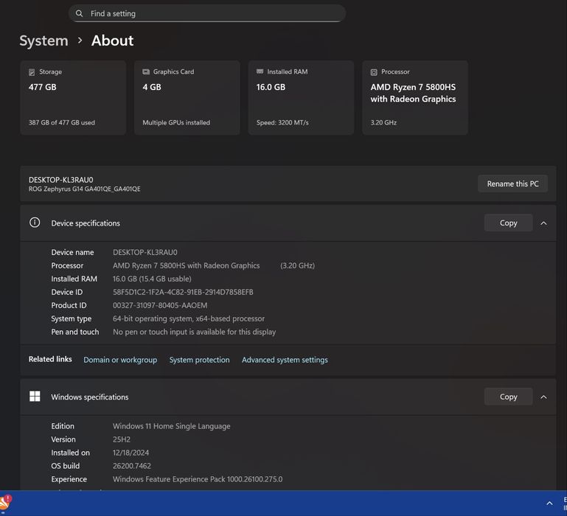Select the Installed on 12/18/2024 value
This screenshot has height=516, width=567.
[x=131, y=453]
